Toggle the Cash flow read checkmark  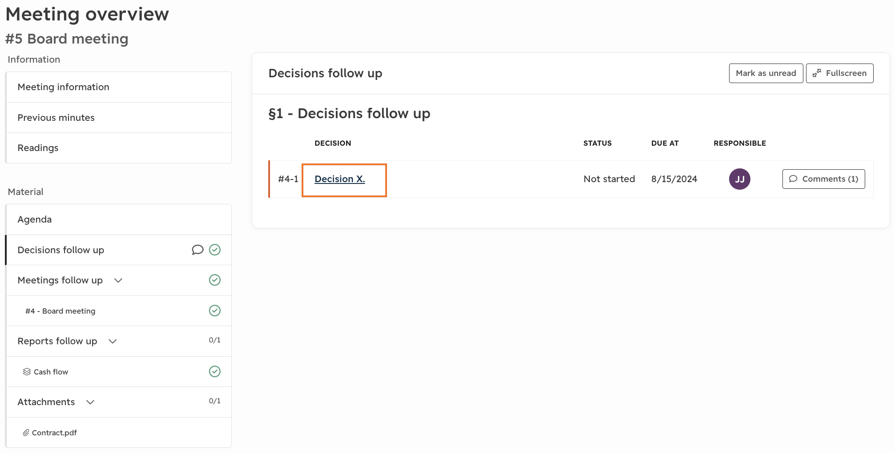tap(215, 372)
